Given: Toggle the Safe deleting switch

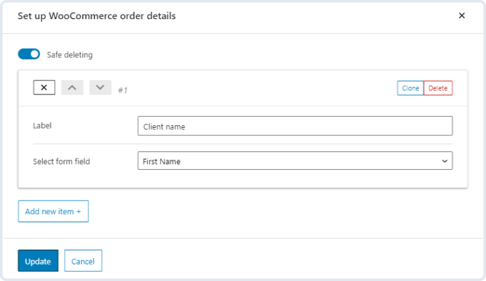Looking at the screenshot, I should click(29, 54).
